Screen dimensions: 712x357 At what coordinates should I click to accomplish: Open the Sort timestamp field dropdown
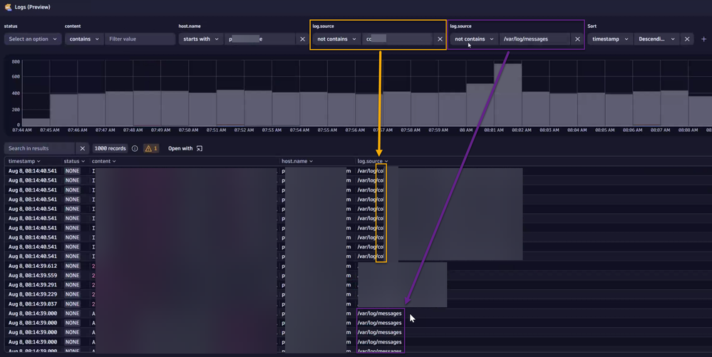[610, 39]
